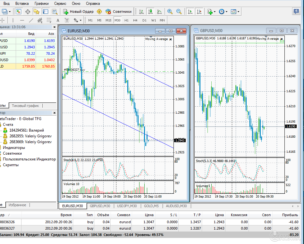
Task: Select the Text label tool
Action: [67, 20]
